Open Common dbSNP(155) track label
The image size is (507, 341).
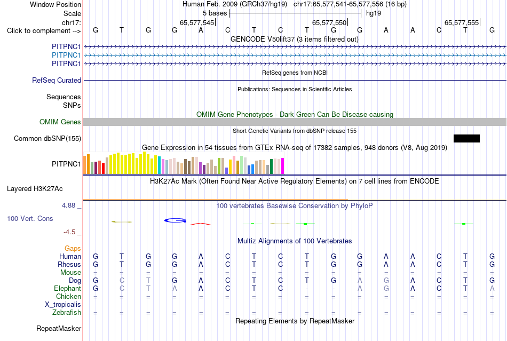point(47,138)
